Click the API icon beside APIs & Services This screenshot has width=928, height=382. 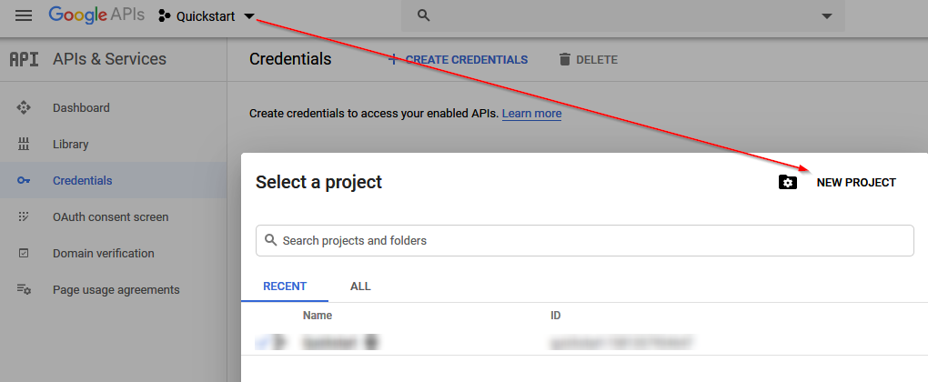(x=25, y=59)
